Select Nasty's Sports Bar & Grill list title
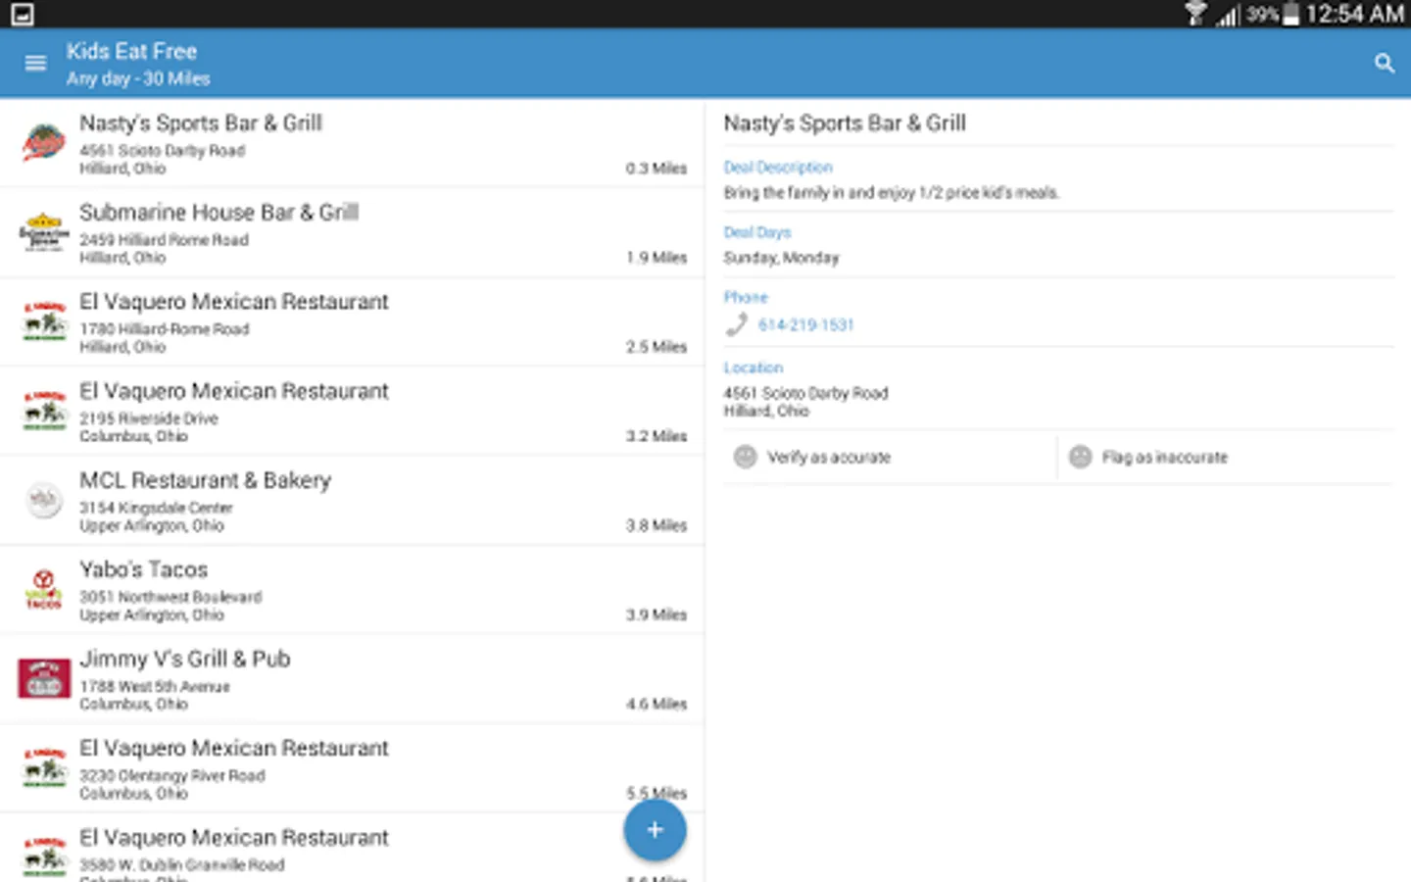Viewport: 1411px width, 882px height. [201, 123]
